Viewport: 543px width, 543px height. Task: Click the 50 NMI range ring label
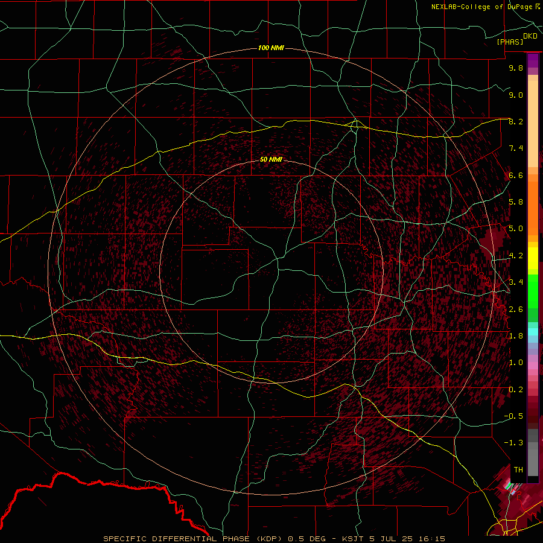click(271, 159)
